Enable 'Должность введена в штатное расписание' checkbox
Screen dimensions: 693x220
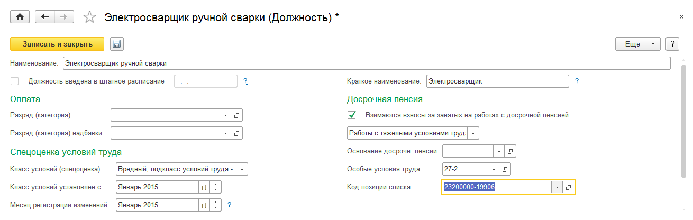click(x=15, y=81)
